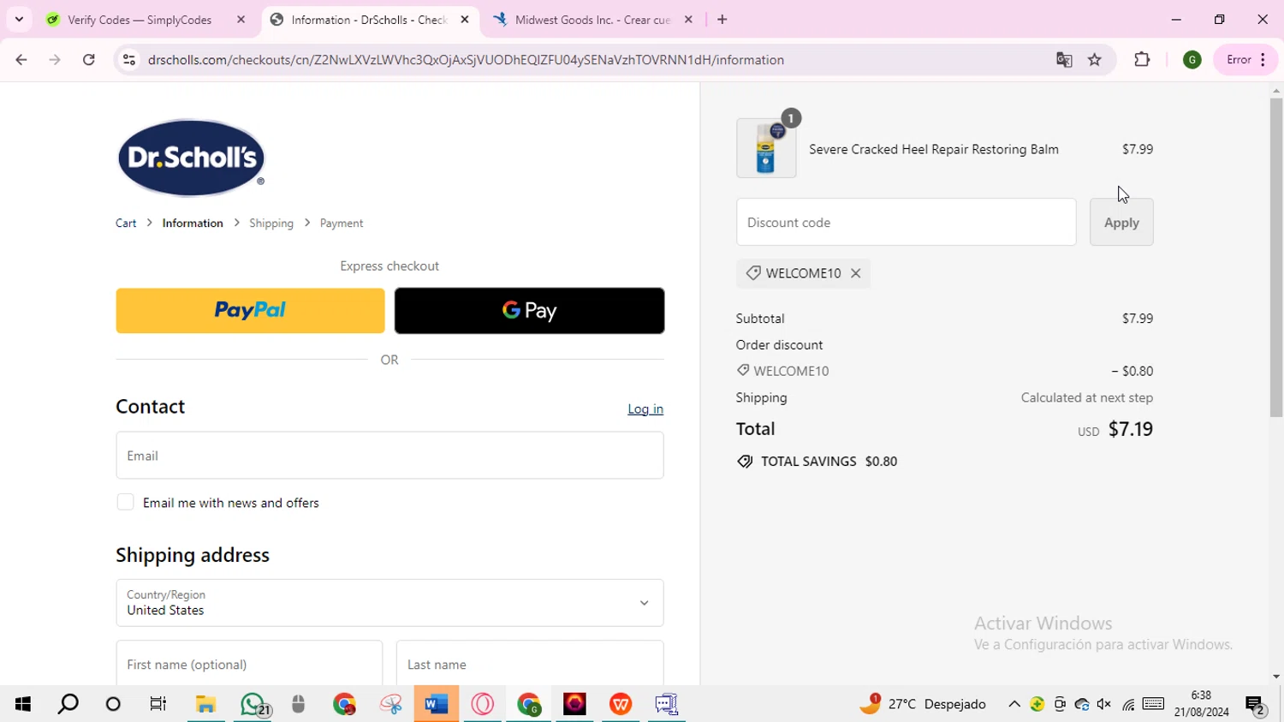This screenshot has height=722, width=1284.
Task: Check Email me with news and offers
Action: click(125, 503)
